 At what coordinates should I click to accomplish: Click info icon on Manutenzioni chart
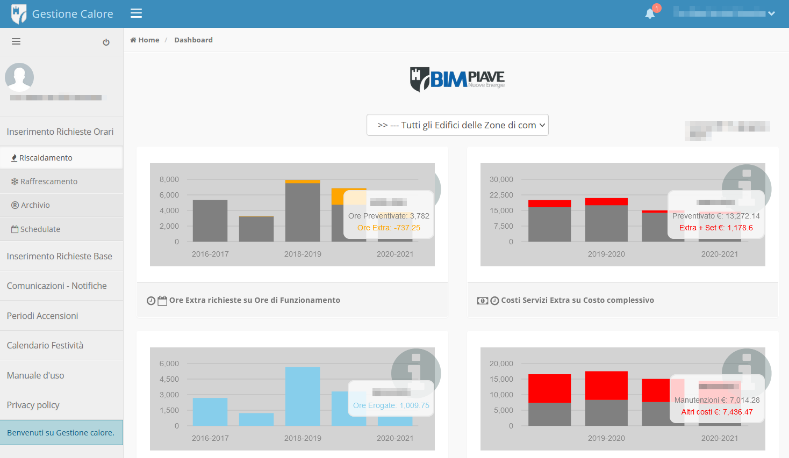pos(747,373)
